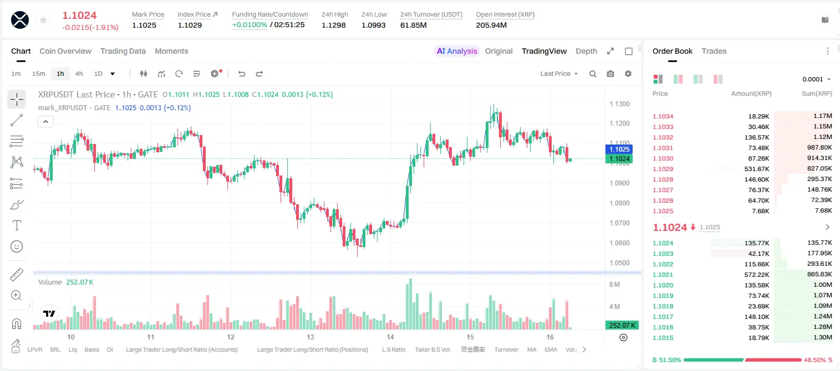Click the AI Analysis button

(x=457, y=51)
